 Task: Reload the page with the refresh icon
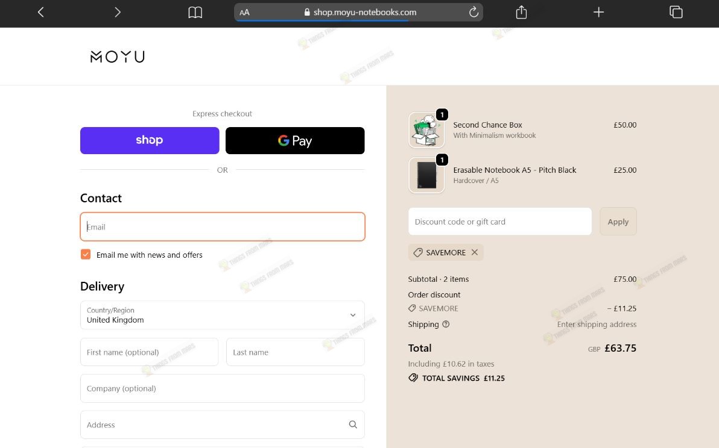(474, 12)
